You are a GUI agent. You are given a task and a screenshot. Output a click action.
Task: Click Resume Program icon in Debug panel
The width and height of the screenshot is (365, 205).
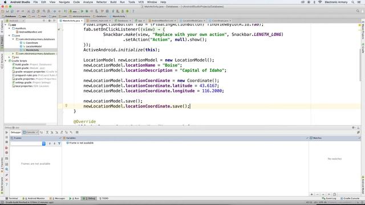6,133
